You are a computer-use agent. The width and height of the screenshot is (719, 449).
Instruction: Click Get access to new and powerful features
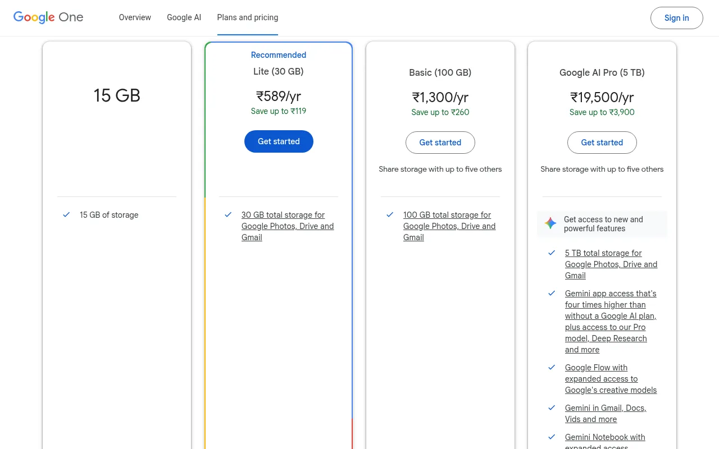coord(603,224)
